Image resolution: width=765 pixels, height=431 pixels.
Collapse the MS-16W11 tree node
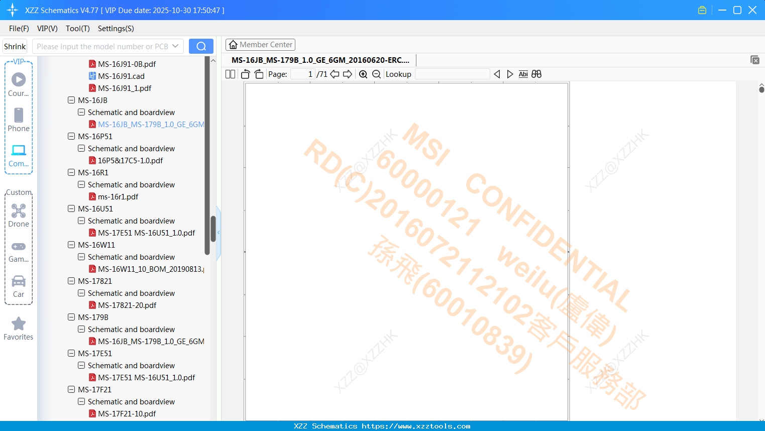tap(71, 245)
